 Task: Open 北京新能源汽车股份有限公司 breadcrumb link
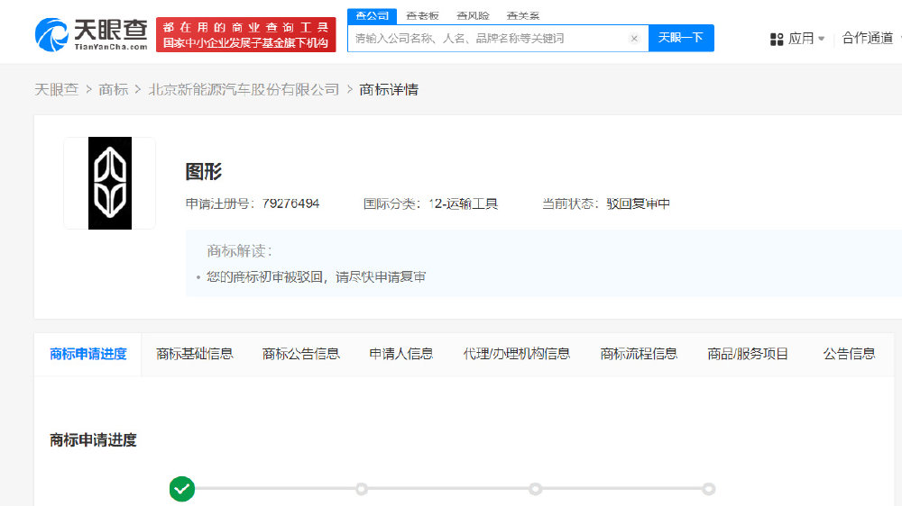point(244,90)
